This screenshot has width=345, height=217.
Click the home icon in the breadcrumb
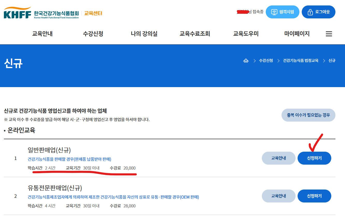[x=246, y=60]
